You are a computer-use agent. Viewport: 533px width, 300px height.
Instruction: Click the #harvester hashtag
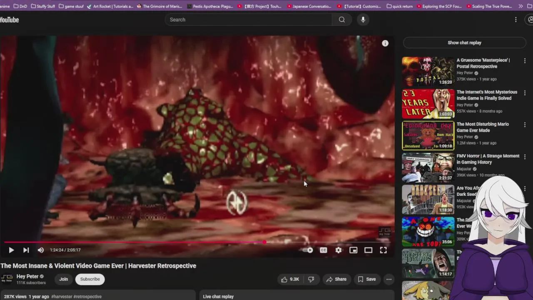[62, 297]
